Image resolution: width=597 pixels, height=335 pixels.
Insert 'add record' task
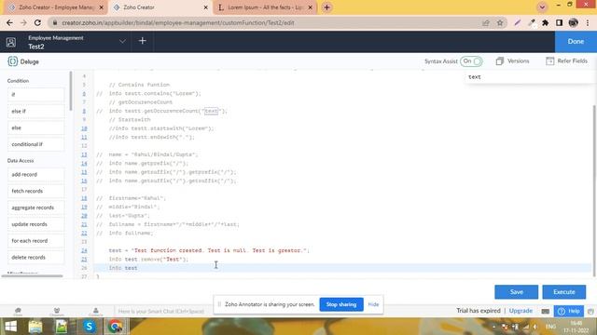click(x=35, y=174)
